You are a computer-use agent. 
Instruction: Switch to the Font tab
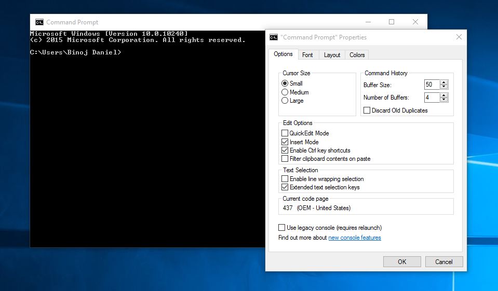[307, 55]
